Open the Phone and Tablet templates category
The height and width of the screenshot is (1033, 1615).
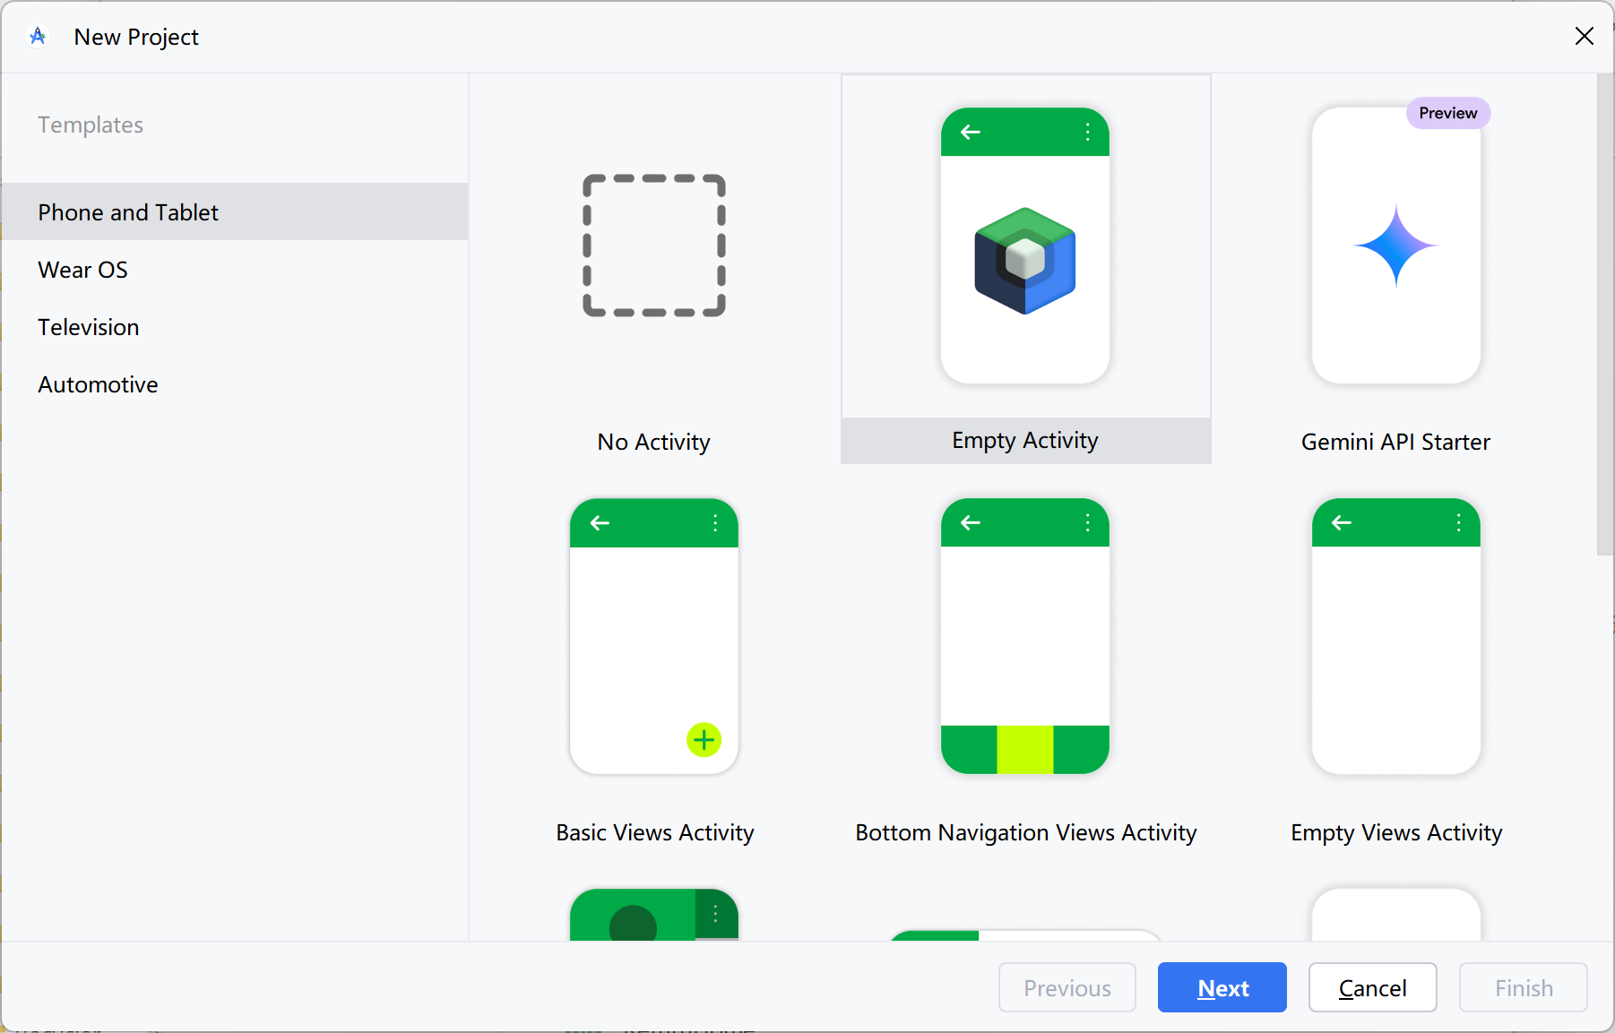pyautogui.click(x=235, y=211)
